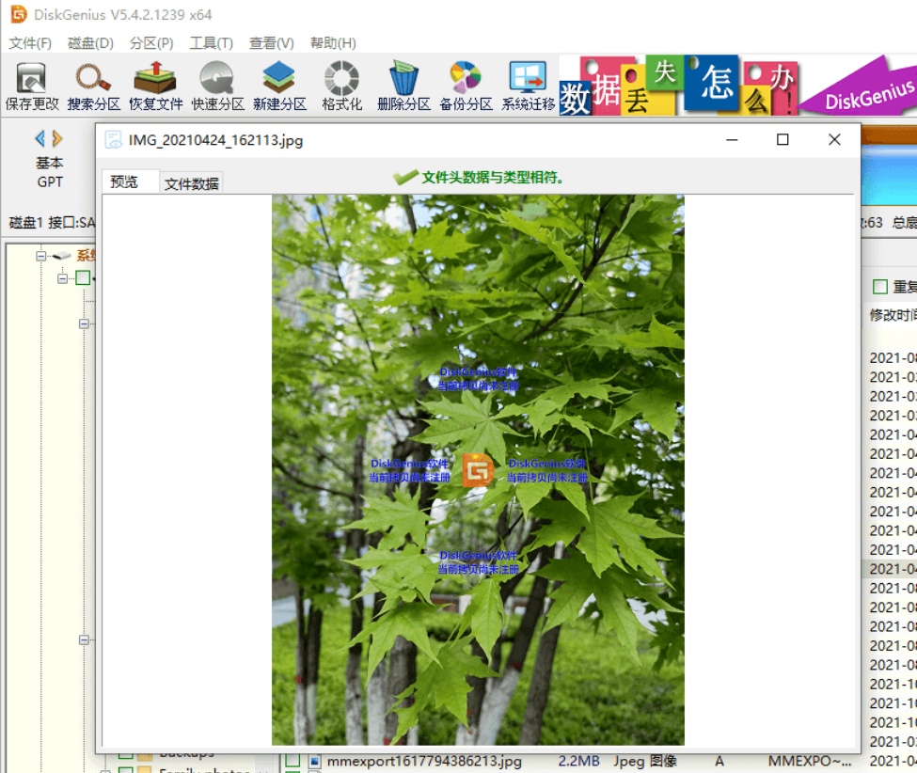Click the New Partition (新建分区) icon
Image resolution: width=917 pixels, height=773 pixels.
coord(279,86)
